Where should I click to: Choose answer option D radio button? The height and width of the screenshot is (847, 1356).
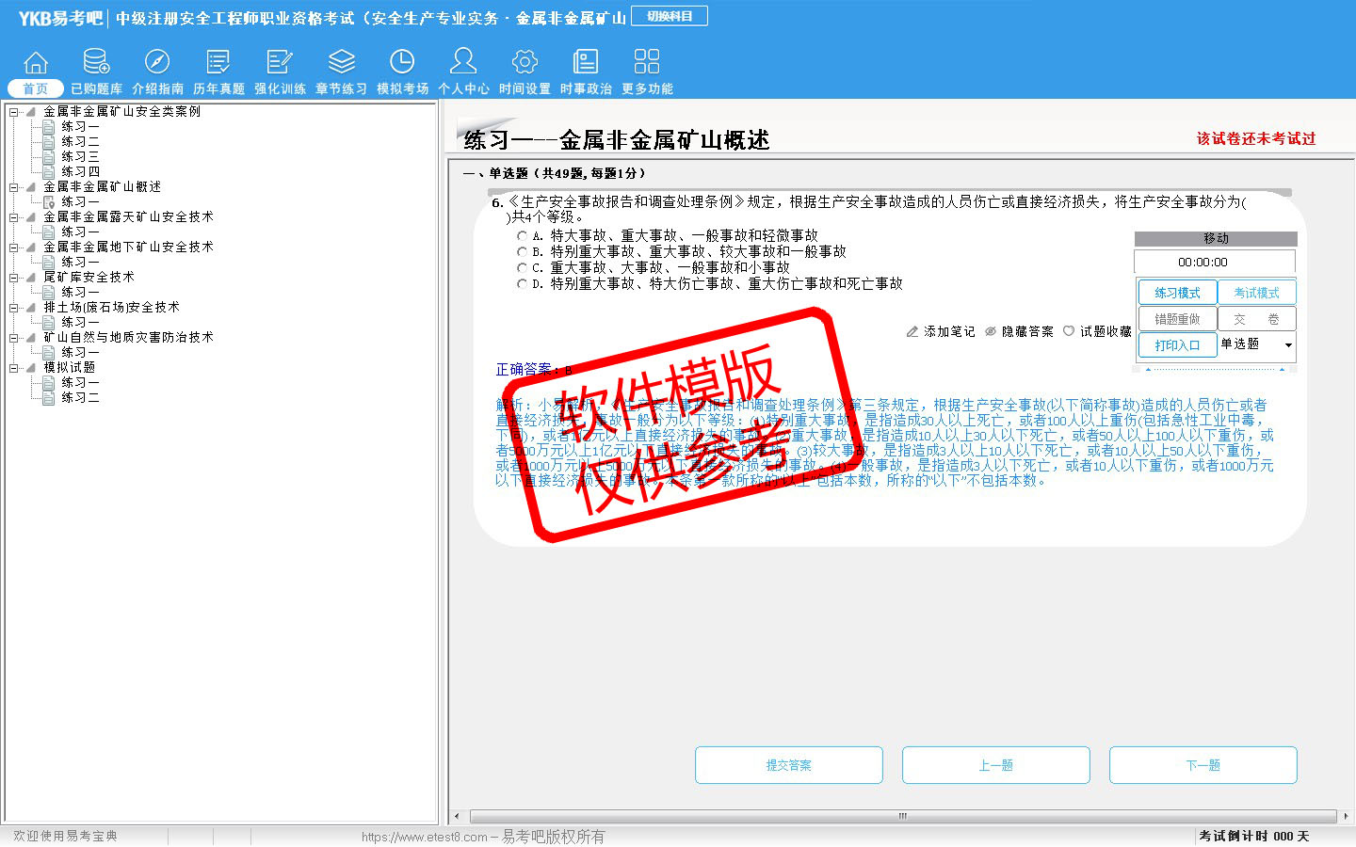[523, 284]
